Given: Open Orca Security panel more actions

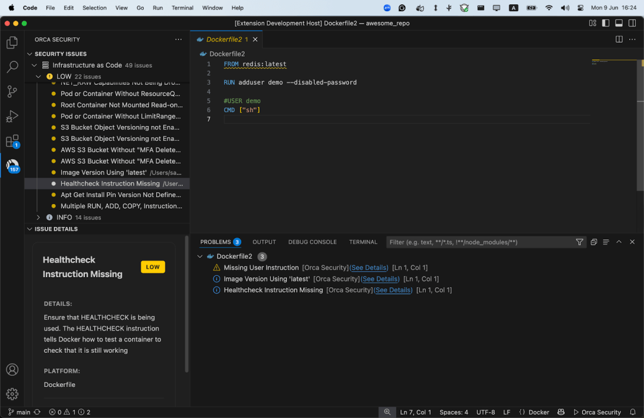Looking at the screenshot, I should (179, 40).
